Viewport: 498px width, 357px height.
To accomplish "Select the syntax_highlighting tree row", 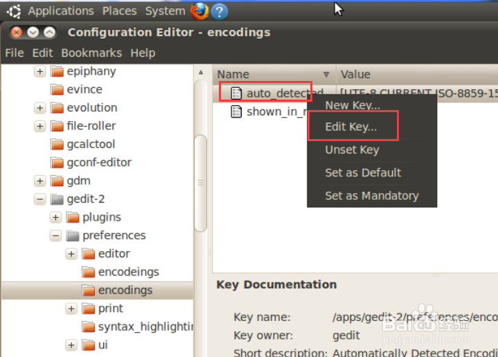I will [x=97, y=327].
